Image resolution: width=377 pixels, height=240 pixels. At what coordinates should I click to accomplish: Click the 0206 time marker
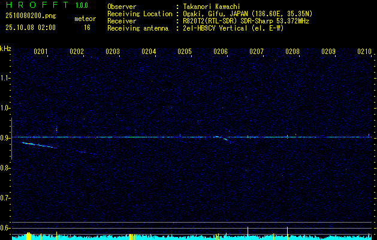point(221,52)
